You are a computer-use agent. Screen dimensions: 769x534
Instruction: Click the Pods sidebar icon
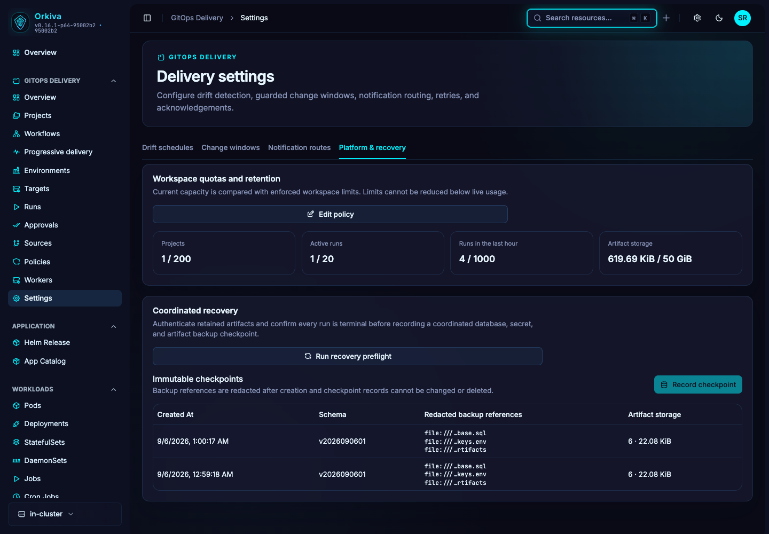17,405
